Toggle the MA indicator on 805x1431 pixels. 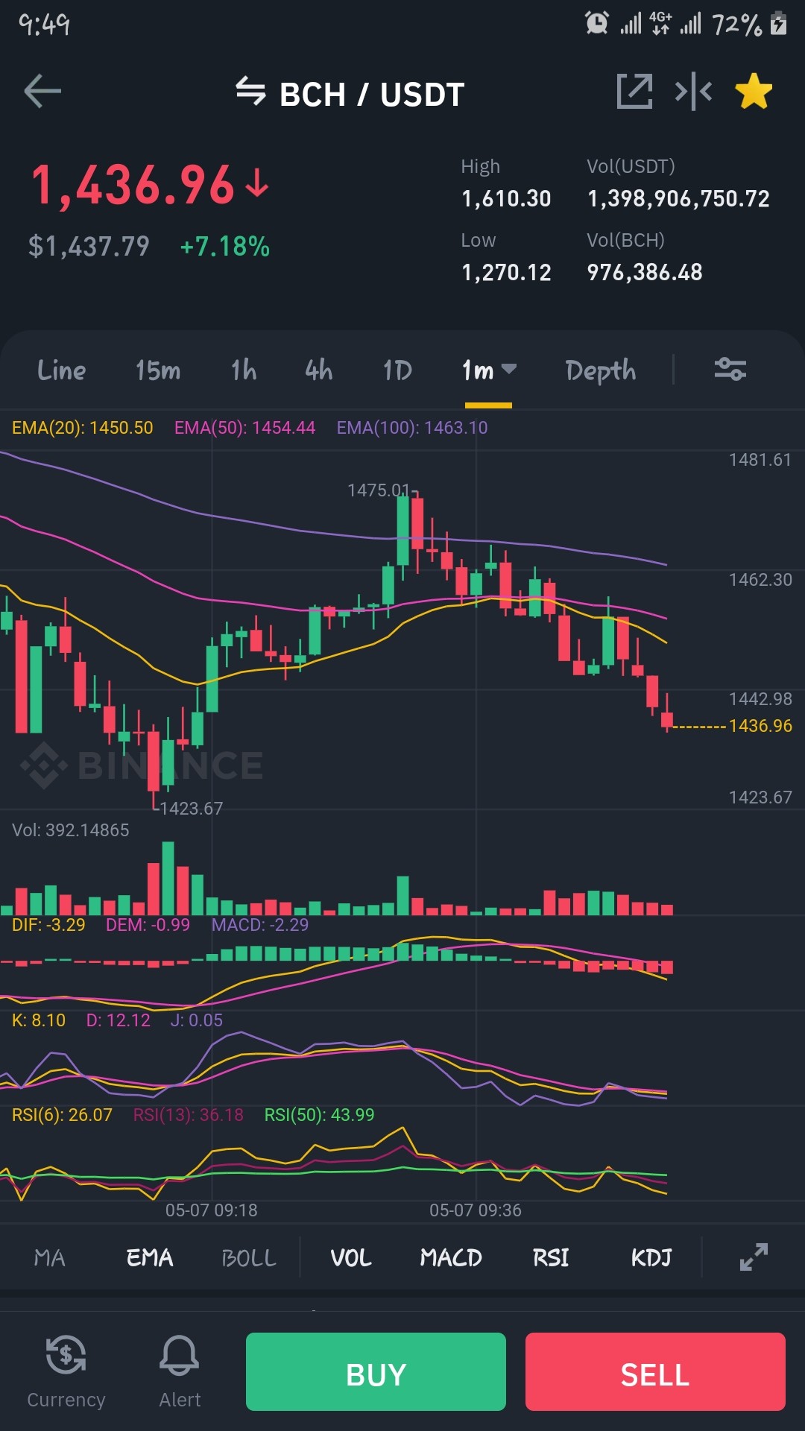50,1257
